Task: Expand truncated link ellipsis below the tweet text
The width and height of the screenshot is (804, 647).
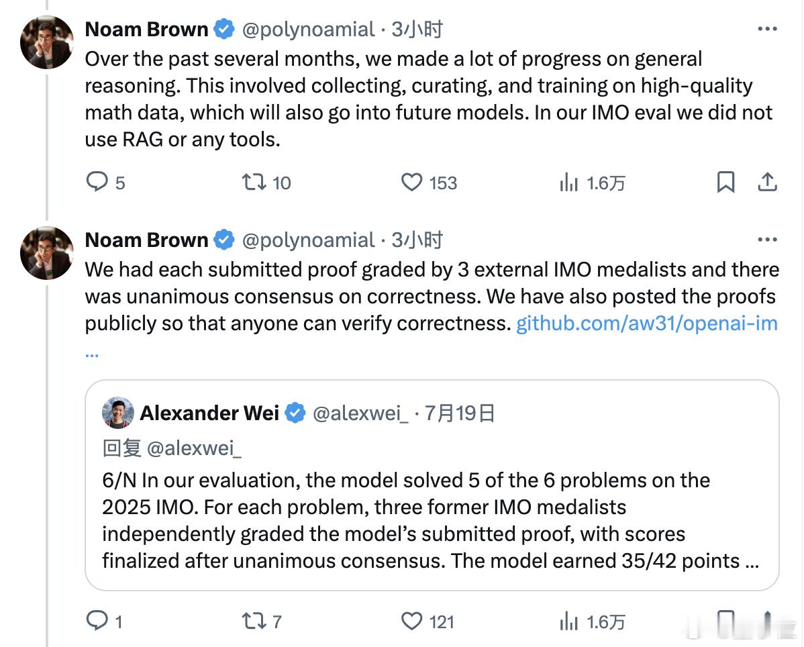Action: click(92, 354)
